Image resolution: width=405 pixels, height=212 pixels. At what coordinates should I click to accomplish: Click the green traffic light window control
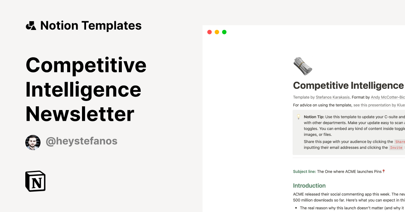click(224, 32)
